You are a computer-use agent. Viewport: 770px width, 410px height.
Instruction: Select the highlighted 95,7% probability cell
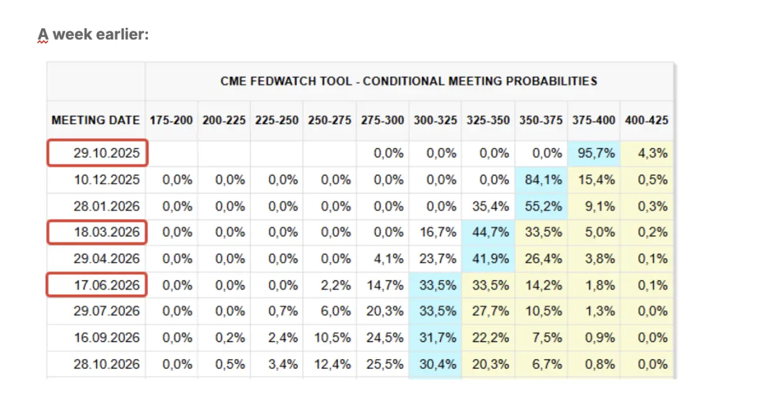point(594,154)
